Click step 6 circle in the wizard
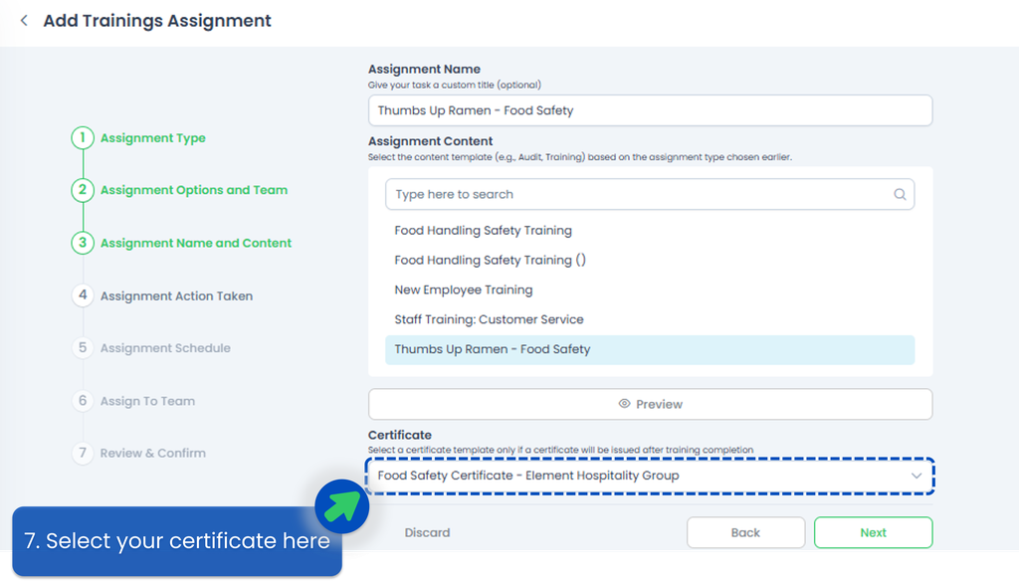The image size is (1019, 581). pyautogui.click(x=84, y=401)
